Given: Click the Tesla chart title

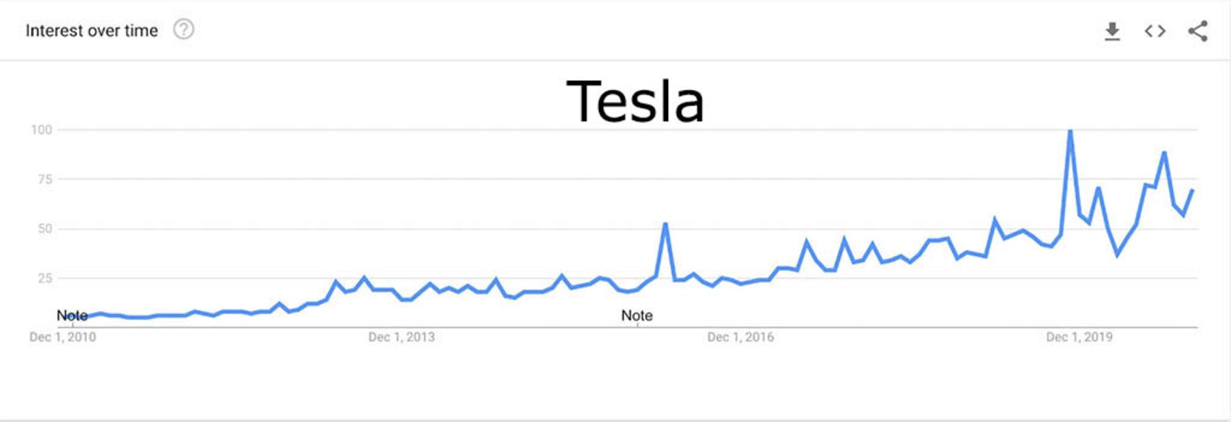Looking at the screenshot, I should pos(635,101).
